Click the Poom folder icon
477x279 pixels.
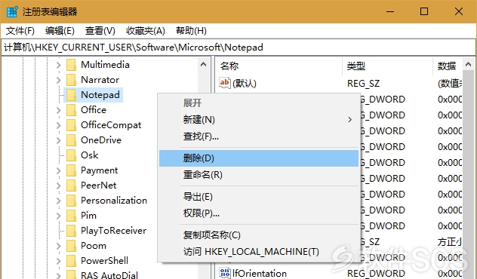(x=71, y=246)
